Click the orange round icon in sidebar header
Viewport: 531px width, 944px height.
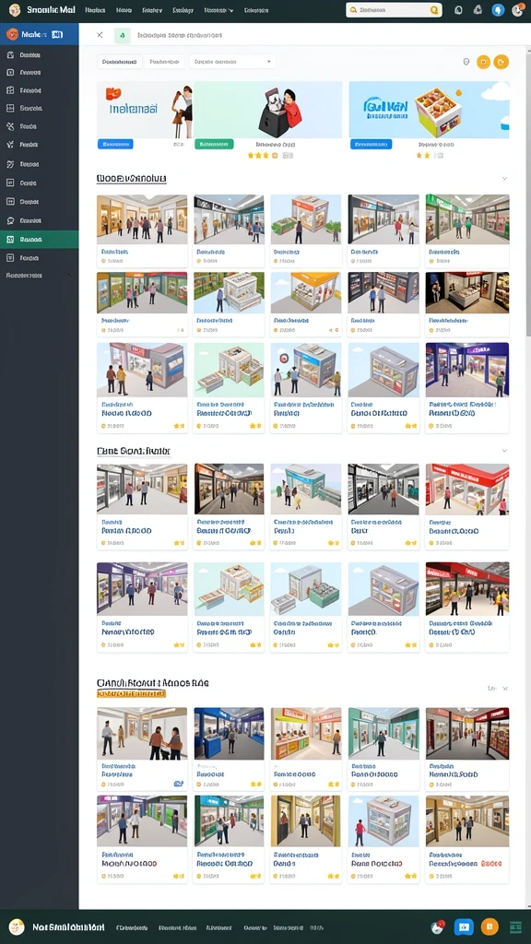point(12,34)
